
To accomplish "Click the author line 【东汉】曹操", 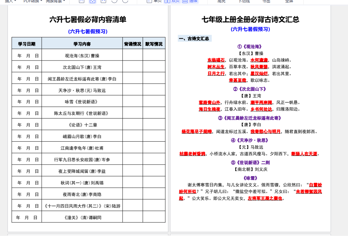I will pos(251,53).
